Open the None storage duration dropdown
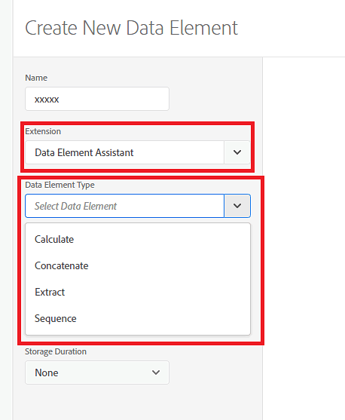Image resolution: width=345 pixels, height=420 pixels. 97,372
